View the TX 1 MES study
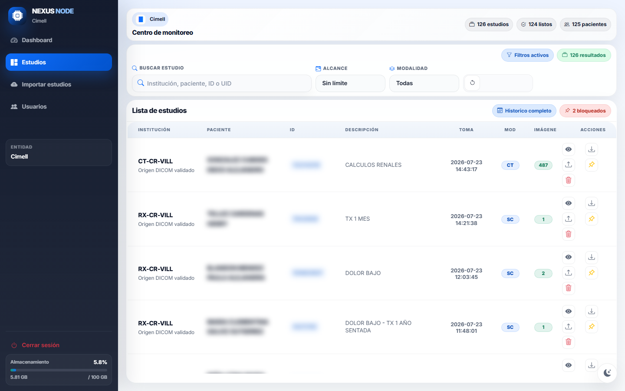 click(x=569, y=203)
